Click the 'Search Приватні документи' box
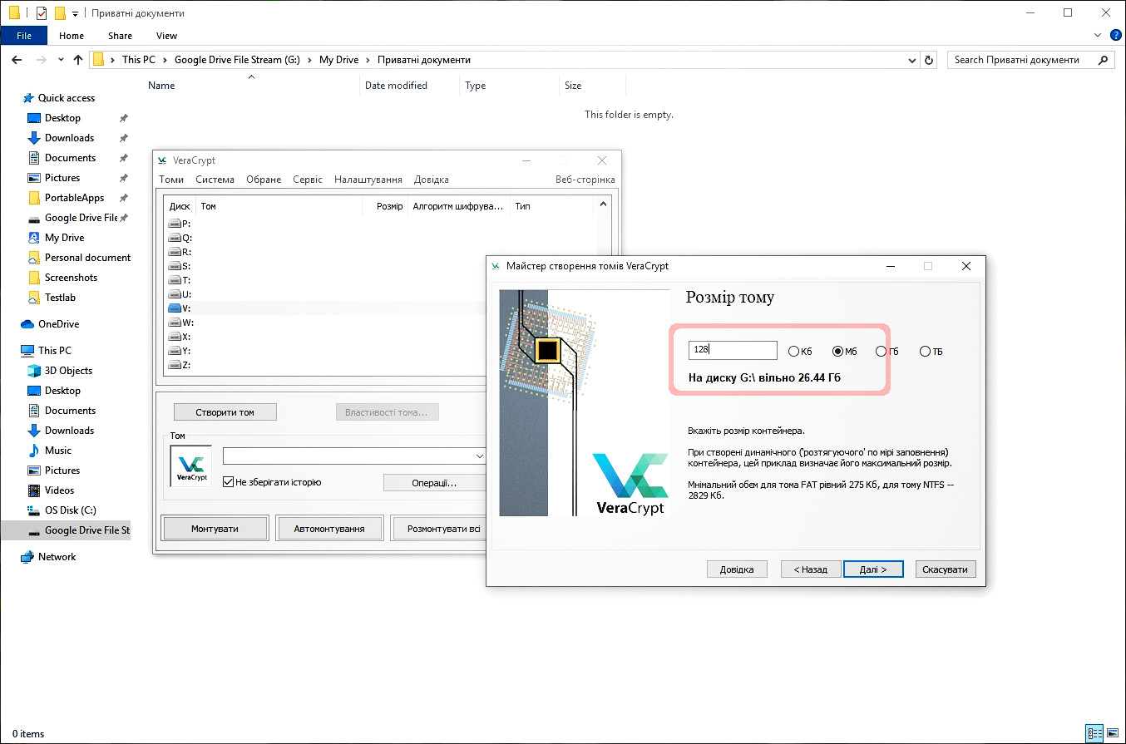 point(1030,60)
